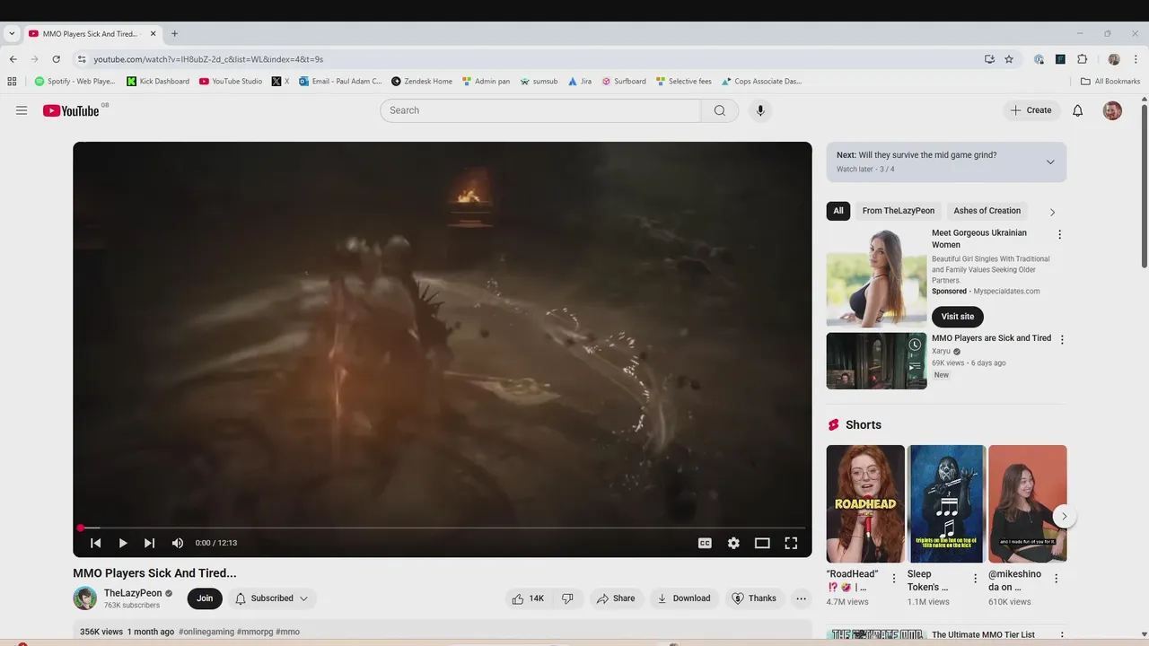
Task: Open the options menu for the sponsored ad
Action: click(1059, 234)
